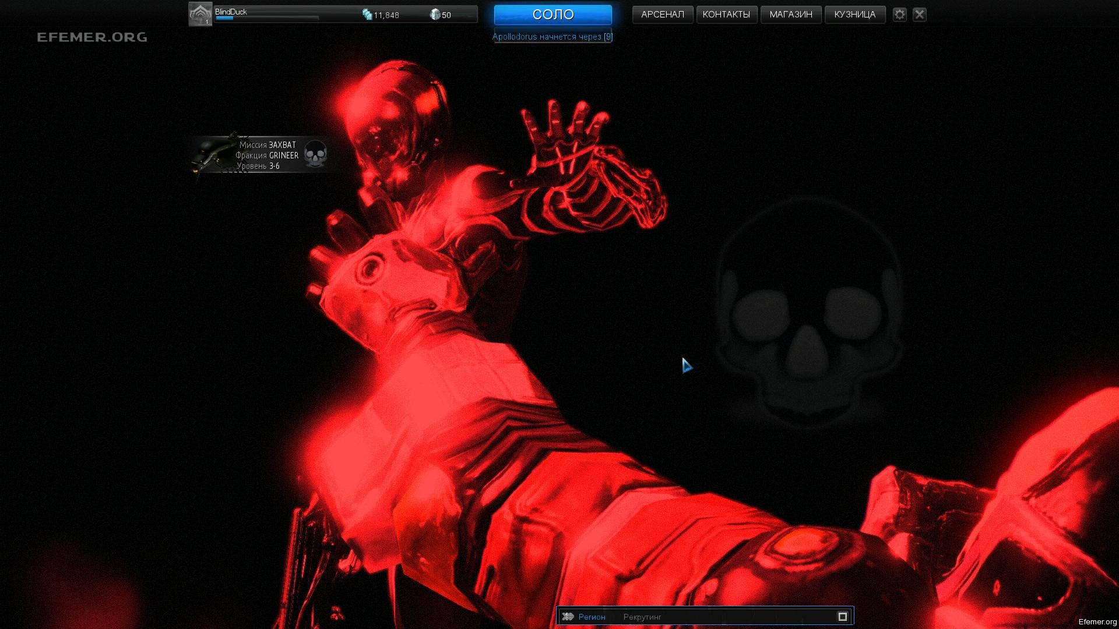Open the МАГАЗИН menu

[x=791, y=15]
